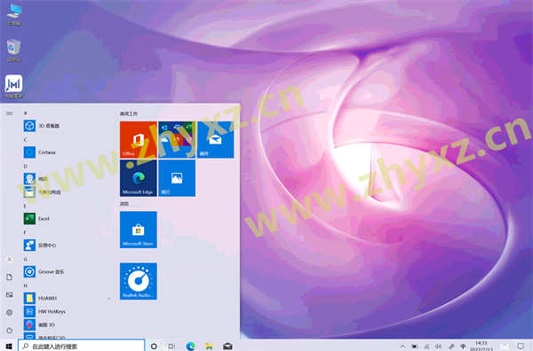The height and width of the screenshot is (351, 533).
Task: Expand the HUAWEI folder
Action: tap(67, 298)
